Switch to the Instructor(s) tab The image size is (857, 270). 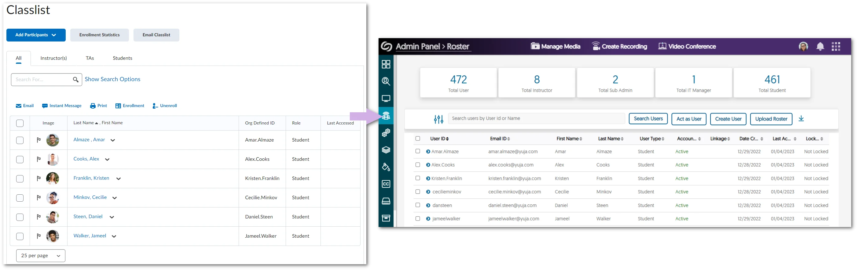click(x=53, y=58)
